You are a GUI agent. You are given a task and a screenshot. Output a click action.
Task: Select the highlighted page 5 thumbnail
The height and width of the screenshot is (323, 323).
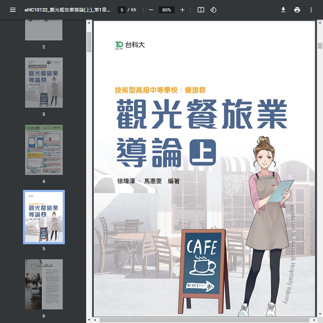(x=44, y=217)
